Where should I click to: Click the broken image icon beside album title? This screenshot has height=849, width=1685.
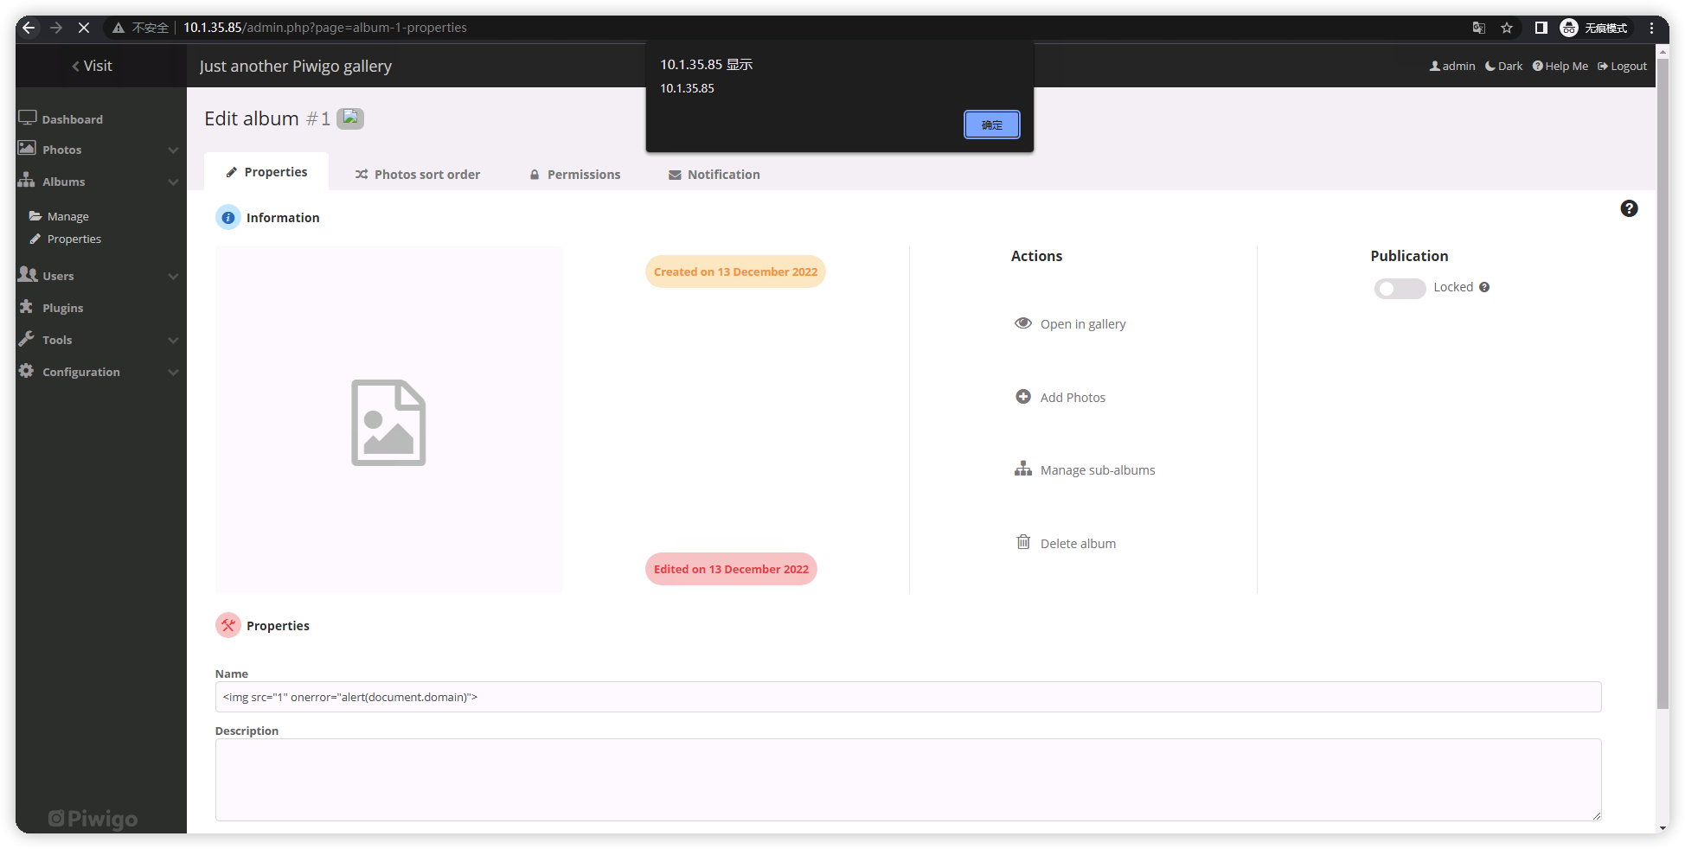[350, 118]
